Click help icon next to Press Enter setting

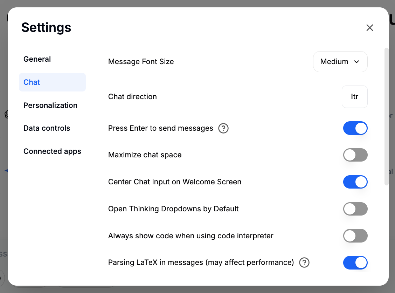pos(223,129)
